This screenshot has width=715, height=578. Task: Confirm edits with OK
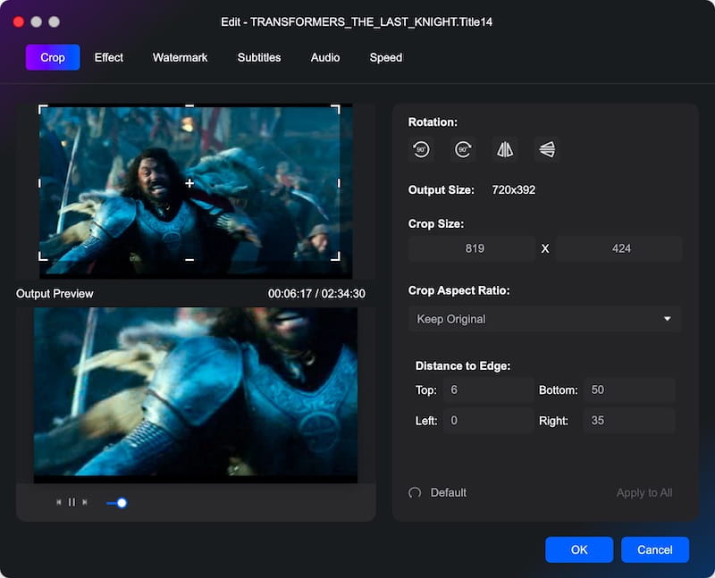tap(579, 549)
